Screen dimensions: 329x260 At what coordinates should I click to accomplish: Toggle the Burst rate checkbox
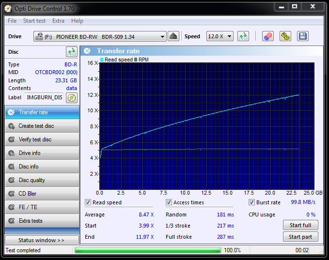[x=251, y=202]
